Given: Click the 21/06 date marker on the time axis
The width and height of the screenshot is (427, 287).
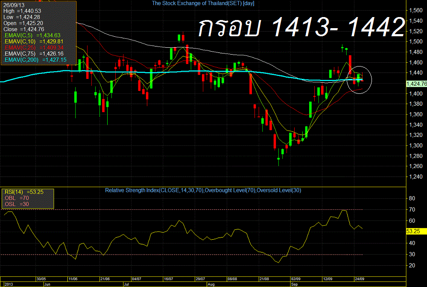Looking at the screenshot, I should click(105, 279).
